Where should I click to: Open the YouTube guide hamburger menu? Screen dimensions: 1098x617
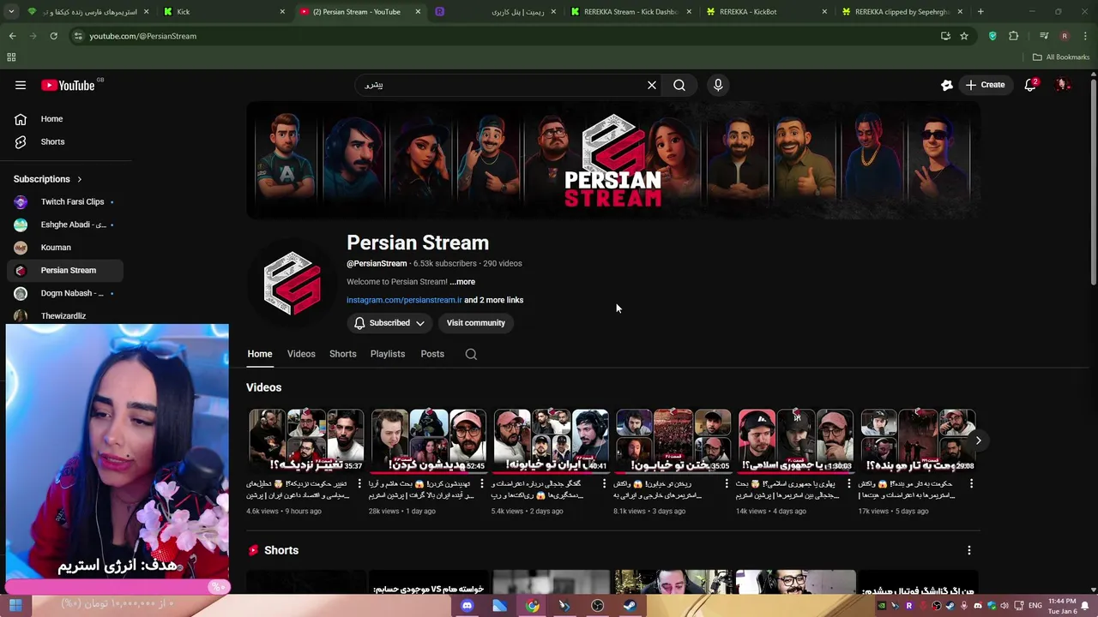pyautogui.click(x=21, y=85)
